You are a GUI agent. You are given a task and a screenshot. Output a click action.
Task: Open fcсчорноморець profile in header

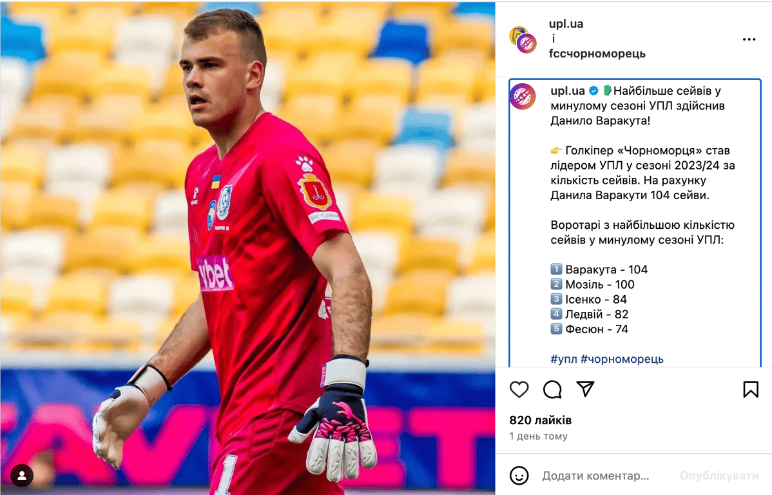597,53
